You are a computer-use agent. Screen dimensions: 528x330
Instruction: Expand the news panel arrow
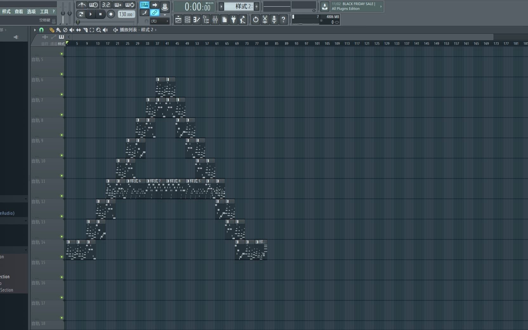[381, 6]
